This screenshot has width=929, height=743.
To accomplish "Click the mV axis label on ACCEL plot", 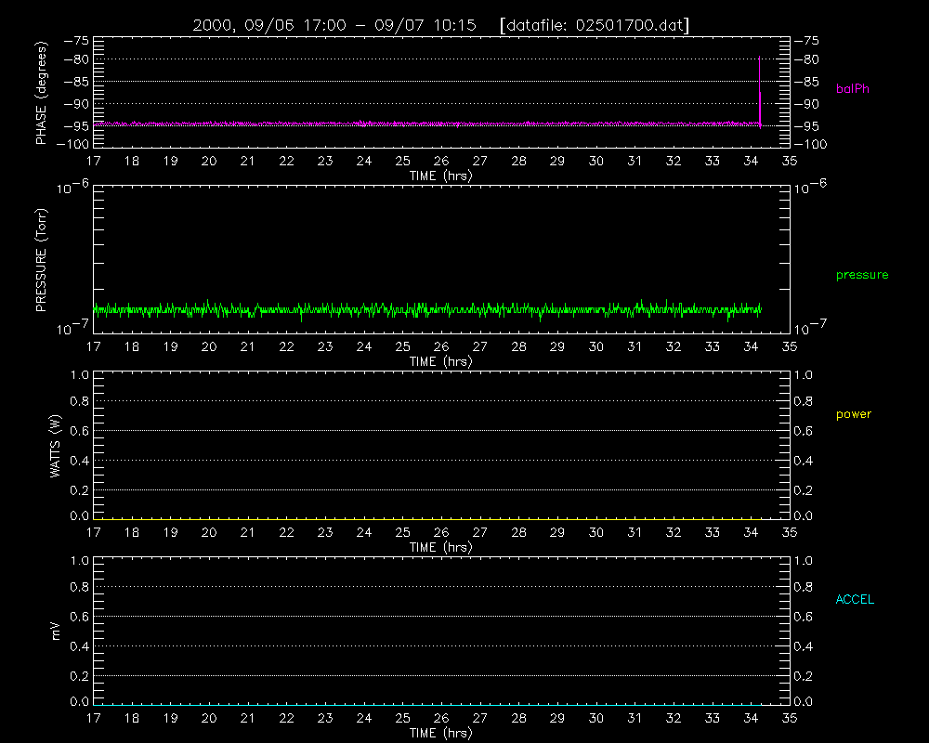I will point(56,632).
